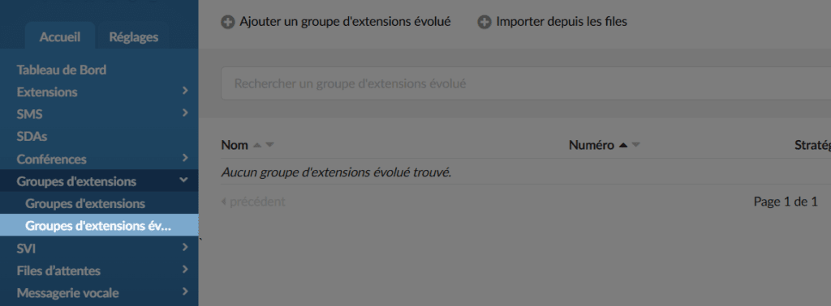
Task: Collapse the Groupes d'extensions section chevron
Action: pos(184,181)
